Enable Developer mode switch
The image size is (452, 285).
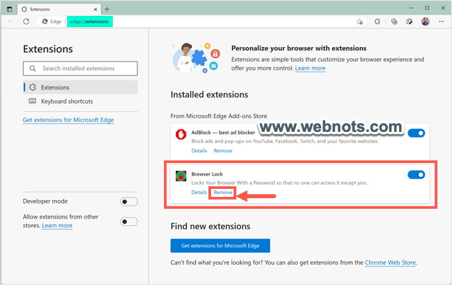tap(129, 201)
